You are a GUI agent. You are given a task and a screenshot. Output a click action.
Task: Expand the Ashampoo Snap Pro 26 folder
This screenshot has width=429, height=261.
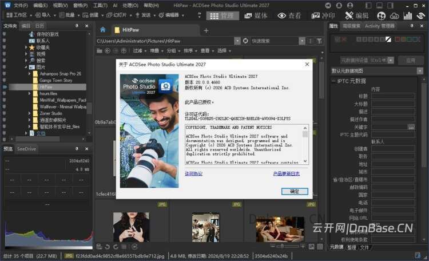(x=30, y=74)
